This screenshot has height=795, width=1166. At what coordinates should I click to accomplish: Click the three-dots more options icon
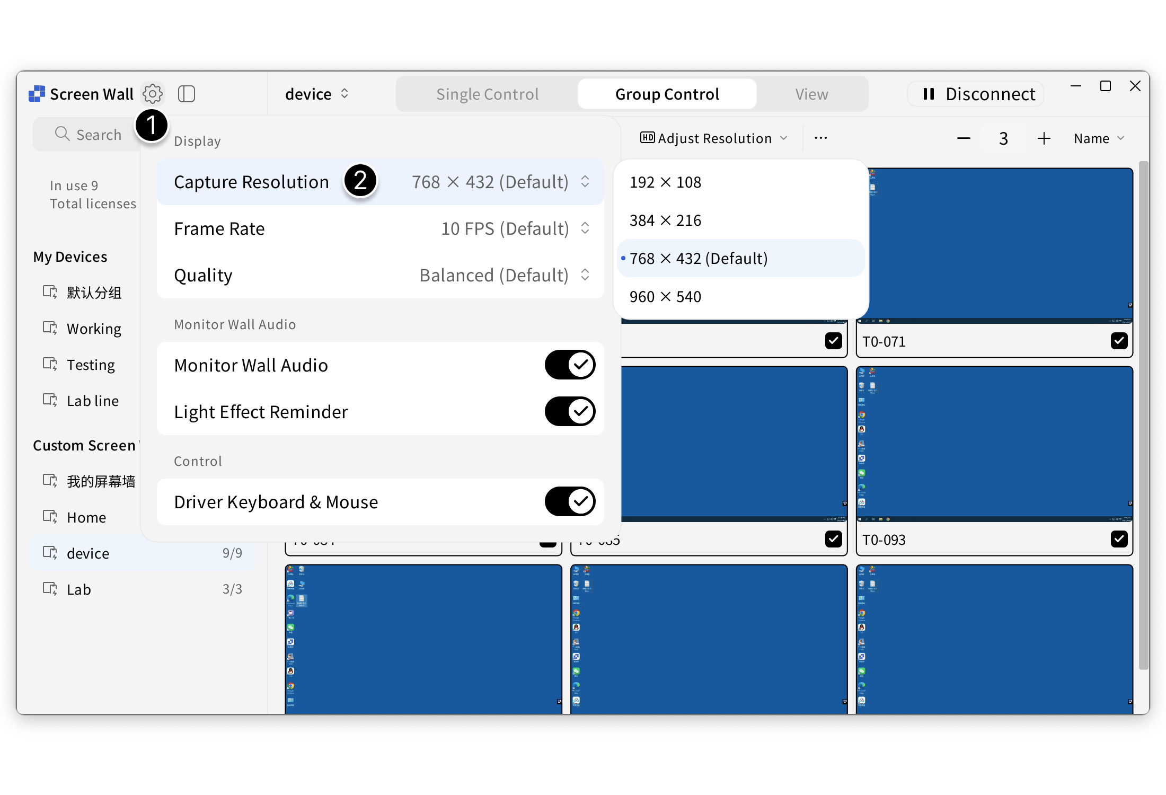point(820,138)
